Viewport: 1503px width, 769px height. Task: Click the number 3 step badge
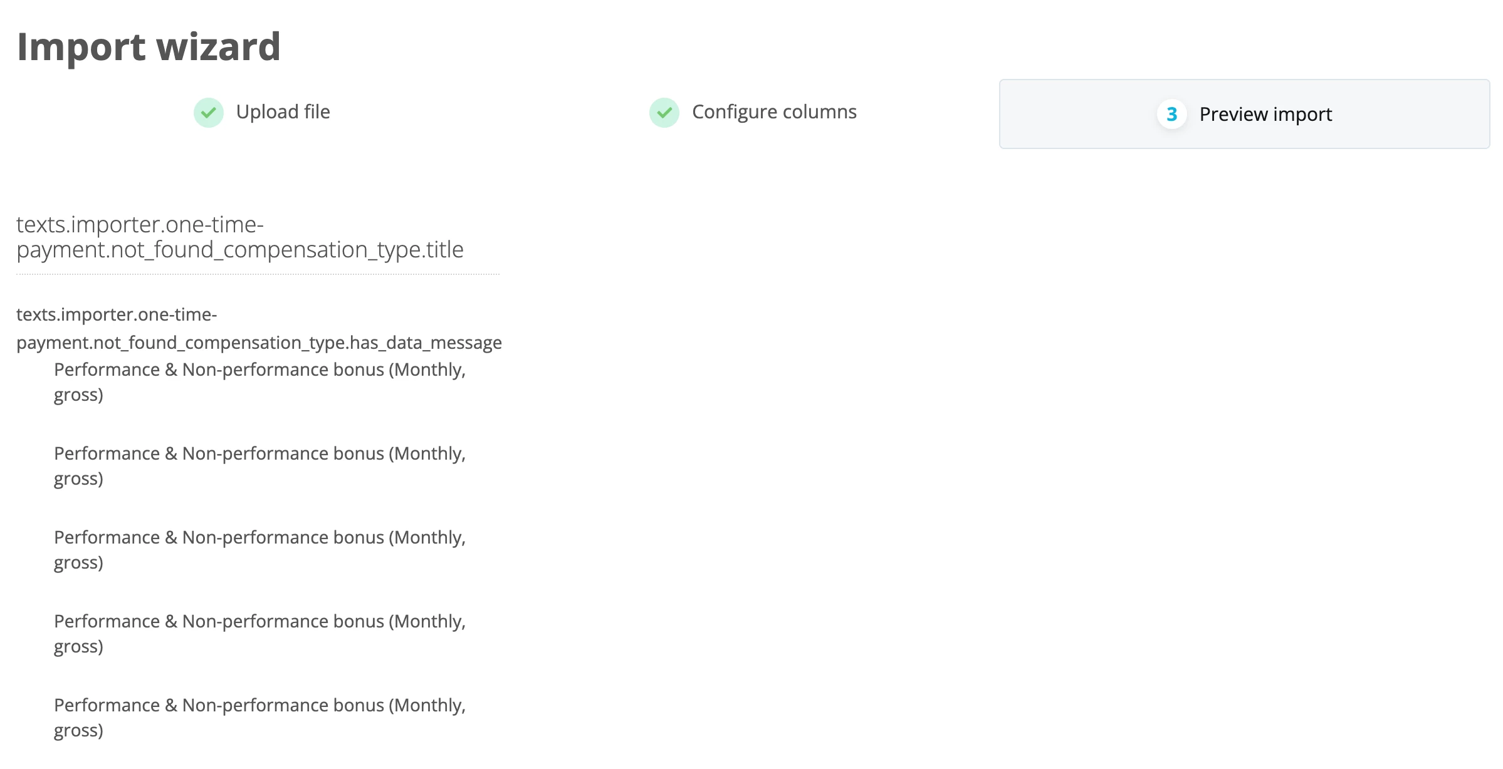point(1171,115)
